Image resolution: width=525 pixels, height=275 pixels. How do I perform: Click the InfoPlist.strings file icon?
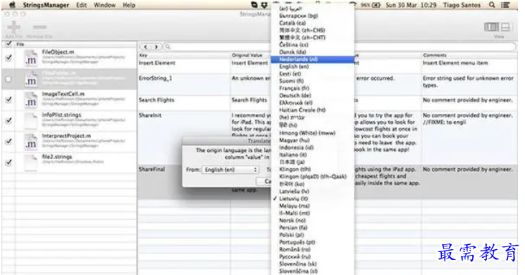click(31, 120)
